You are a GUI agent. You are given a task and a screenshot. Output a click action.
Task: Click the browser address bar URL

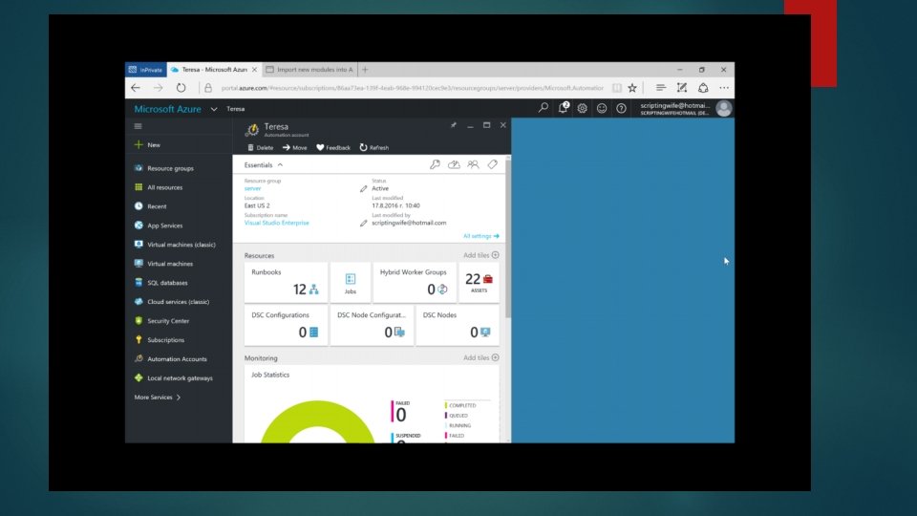point(413,88)
